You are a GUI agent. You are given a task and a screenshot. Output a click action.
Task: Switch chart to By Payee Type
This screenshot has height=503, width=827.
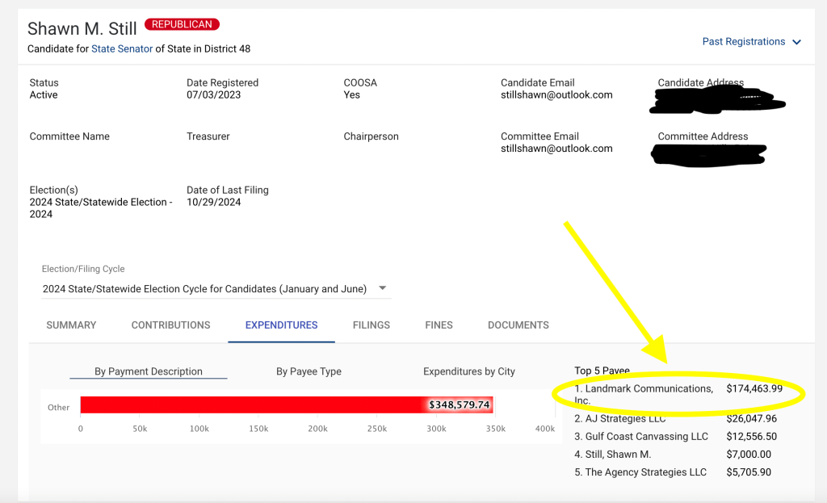pos(309,371)
